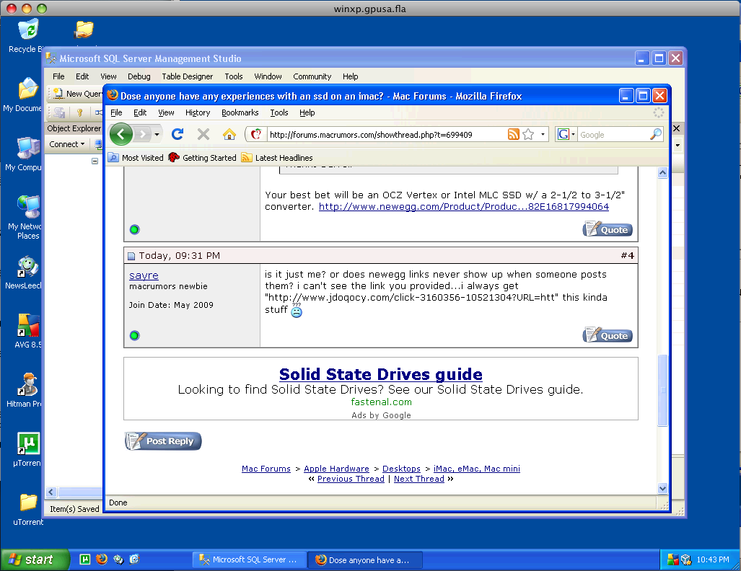This screenshot has height=571, width=741.
Task: Open Firefox File menu
Action: click(x=116, y=112)
